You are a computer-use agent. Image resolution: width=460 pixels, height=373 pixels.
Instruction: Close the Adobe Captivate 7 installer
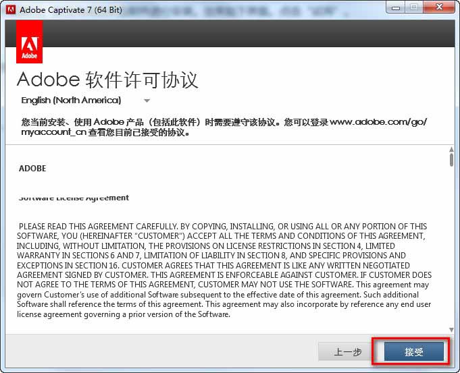[x=439, y=7]
